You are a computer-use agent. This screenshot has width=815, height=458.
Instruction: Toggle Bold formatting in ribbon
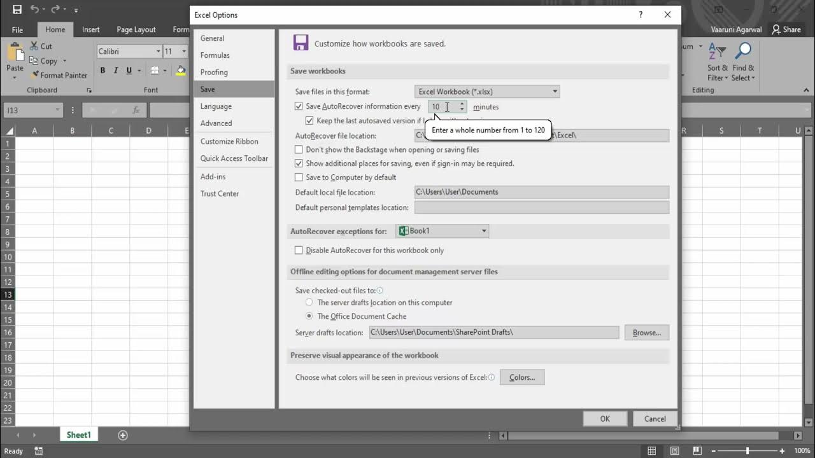pos(103,71)
